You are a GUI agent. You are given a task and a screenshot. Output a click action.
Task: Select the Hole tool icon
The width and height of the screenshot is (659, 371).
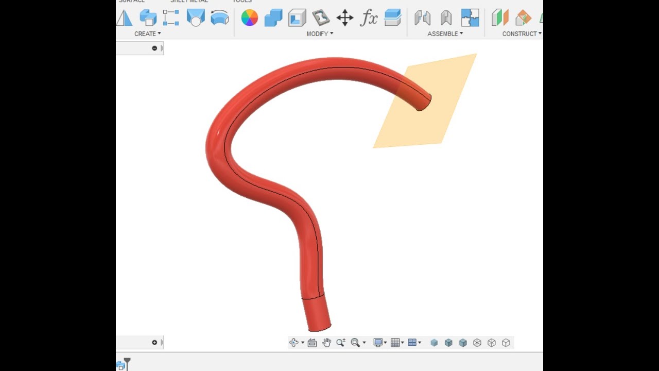click(x=196, y=18)
